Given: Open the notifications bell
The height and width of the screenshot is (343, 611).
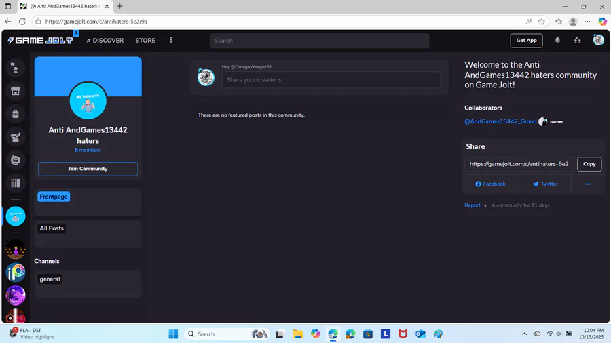Looking at the screenshot, I should (557, 40).
